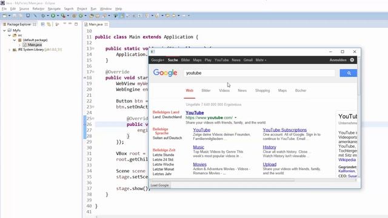Open the Source menu
The height and width of the screenshot is (218, 388).
click(x=24, y=8)
